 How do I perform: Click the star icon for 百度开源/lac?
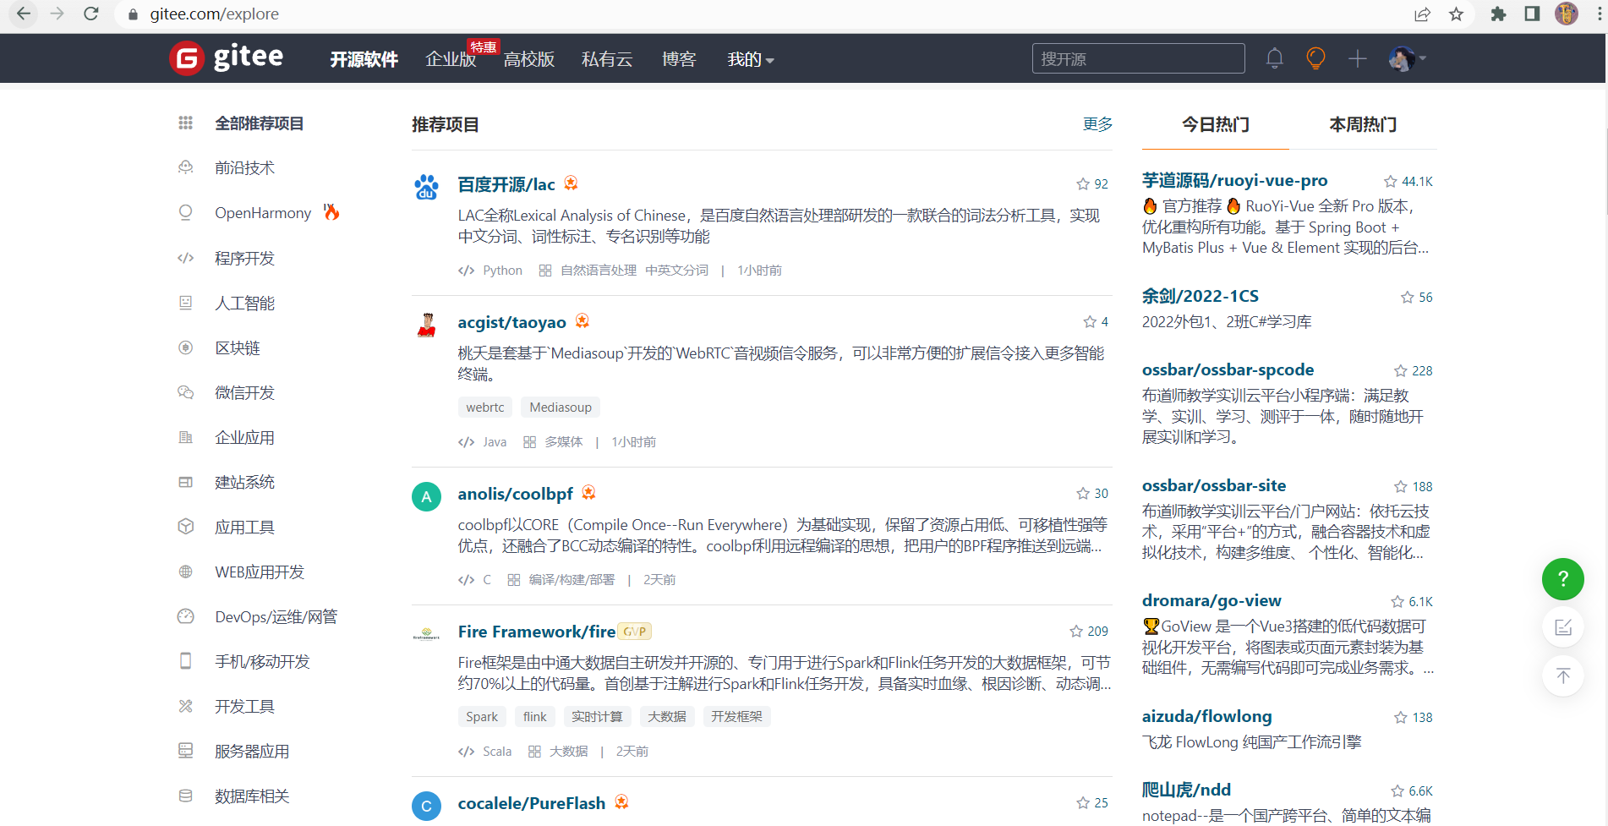point(1082,183)
